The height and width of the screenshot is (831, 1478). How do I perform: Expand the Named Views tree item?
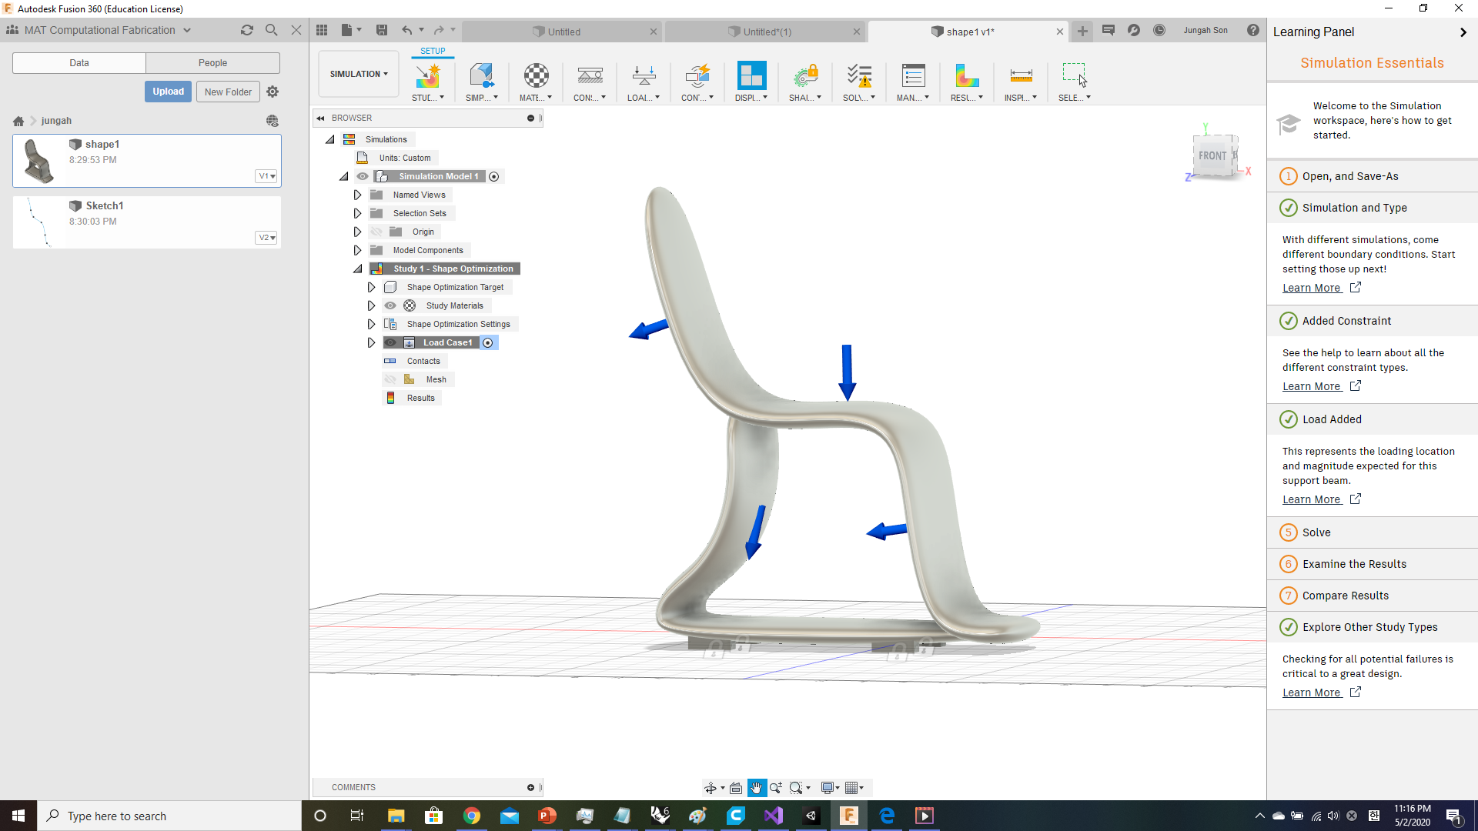click(356, 195)
